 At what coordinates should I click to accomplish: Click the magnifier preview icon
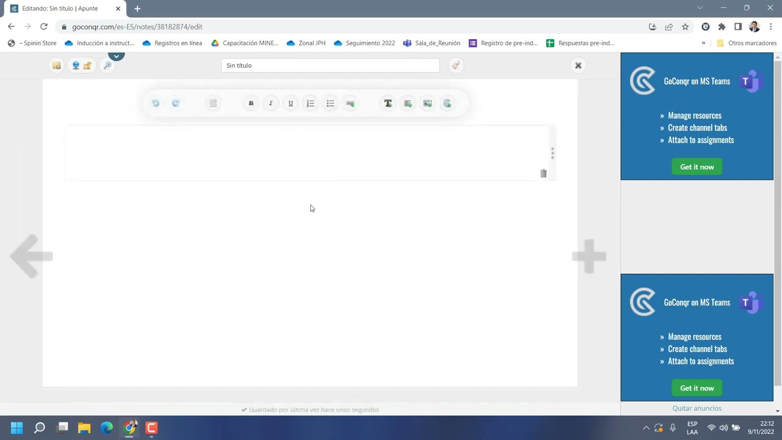(x=108, y=65)
